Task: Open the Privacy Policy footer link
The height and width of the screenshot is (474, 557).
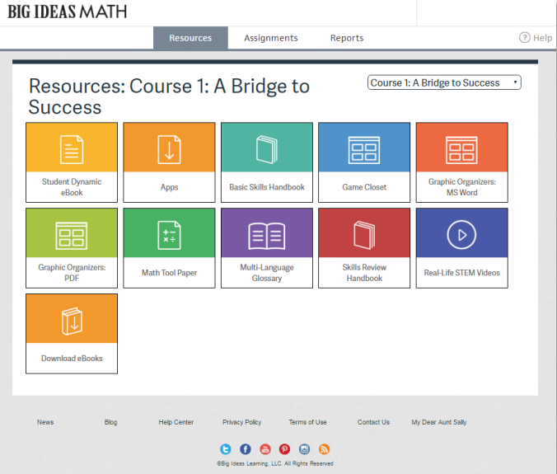Action: coord(241,422)
